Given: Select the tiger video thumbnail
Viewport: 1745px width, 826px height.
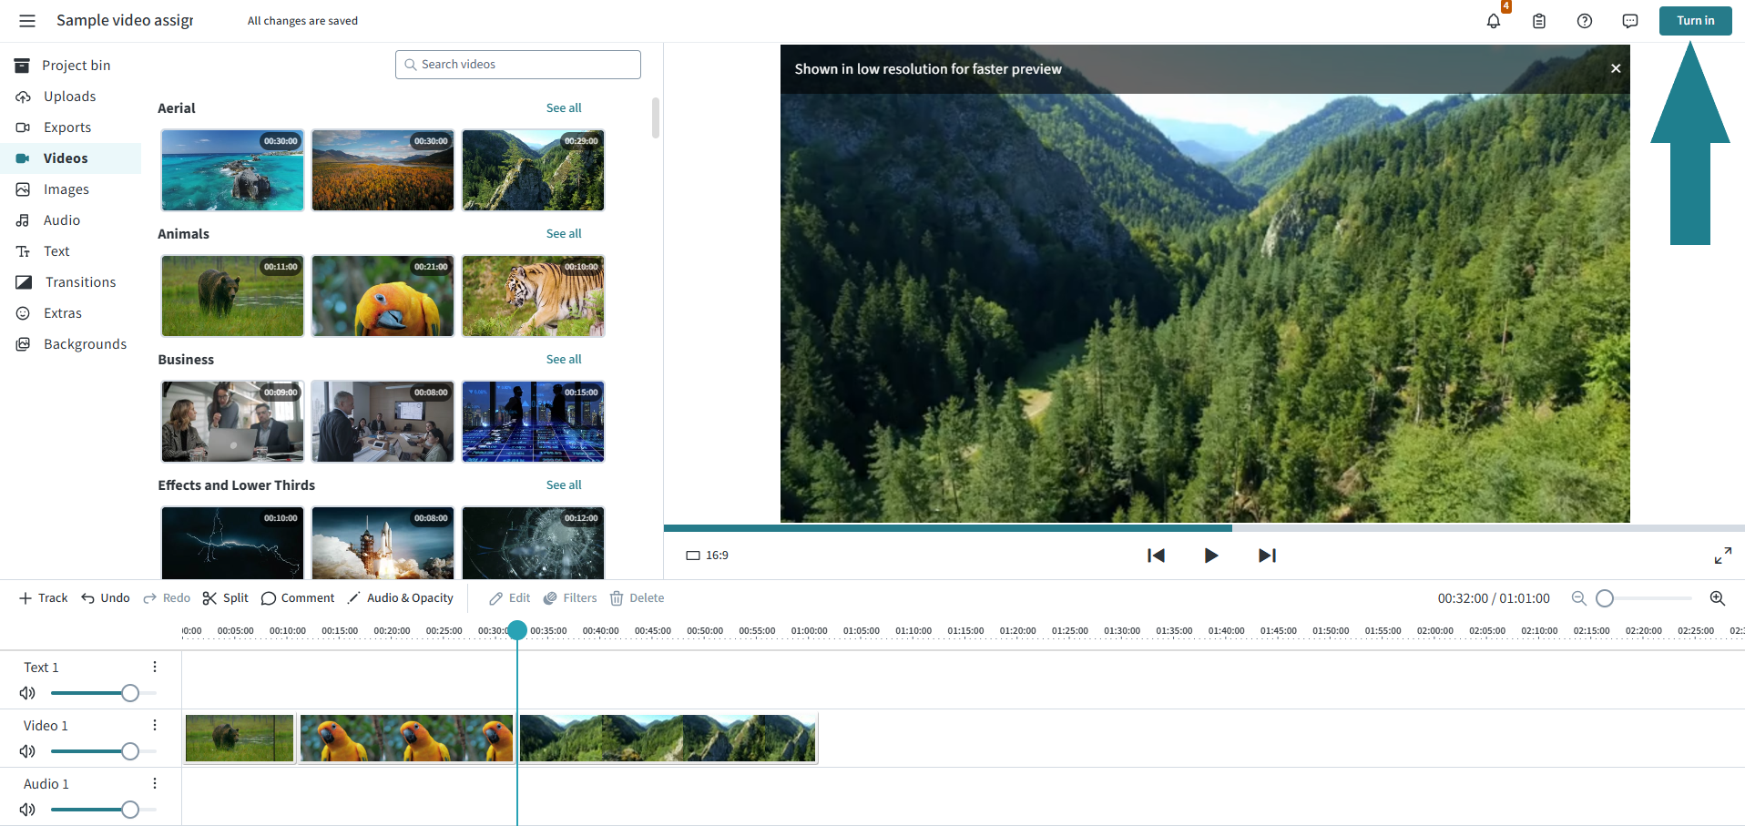Looking at the screenshot, I should click(533, 296).
